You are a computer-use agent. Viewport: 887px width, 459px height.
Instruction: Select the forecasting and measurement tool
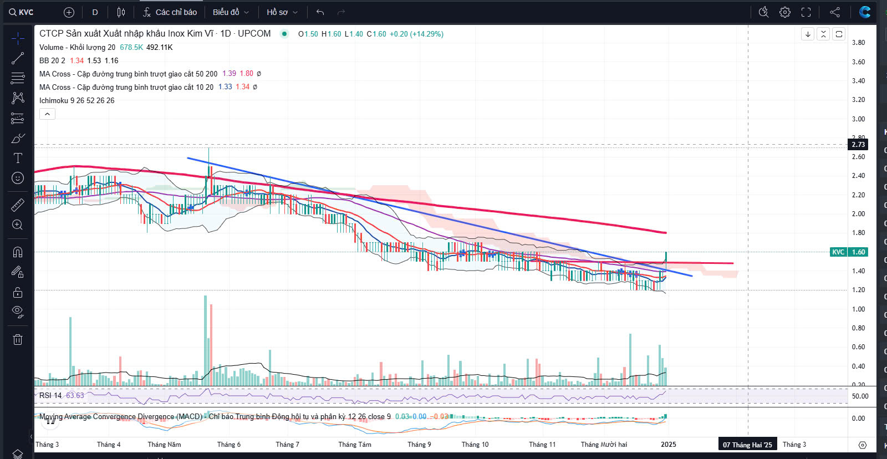(18, 118)
